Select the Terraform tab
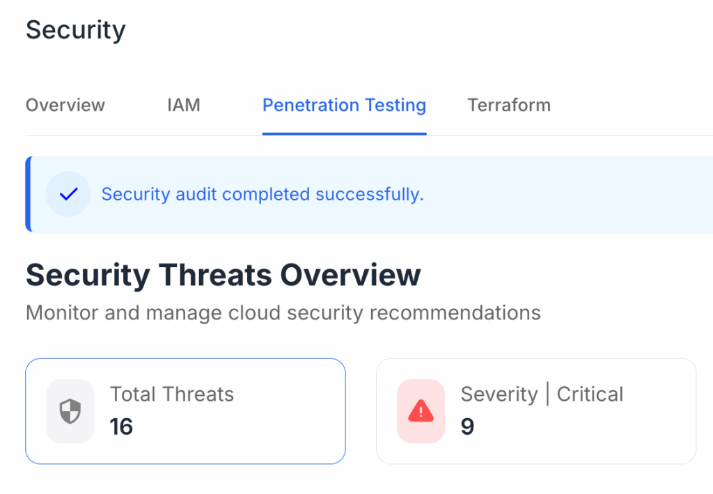 pos(509,105)
